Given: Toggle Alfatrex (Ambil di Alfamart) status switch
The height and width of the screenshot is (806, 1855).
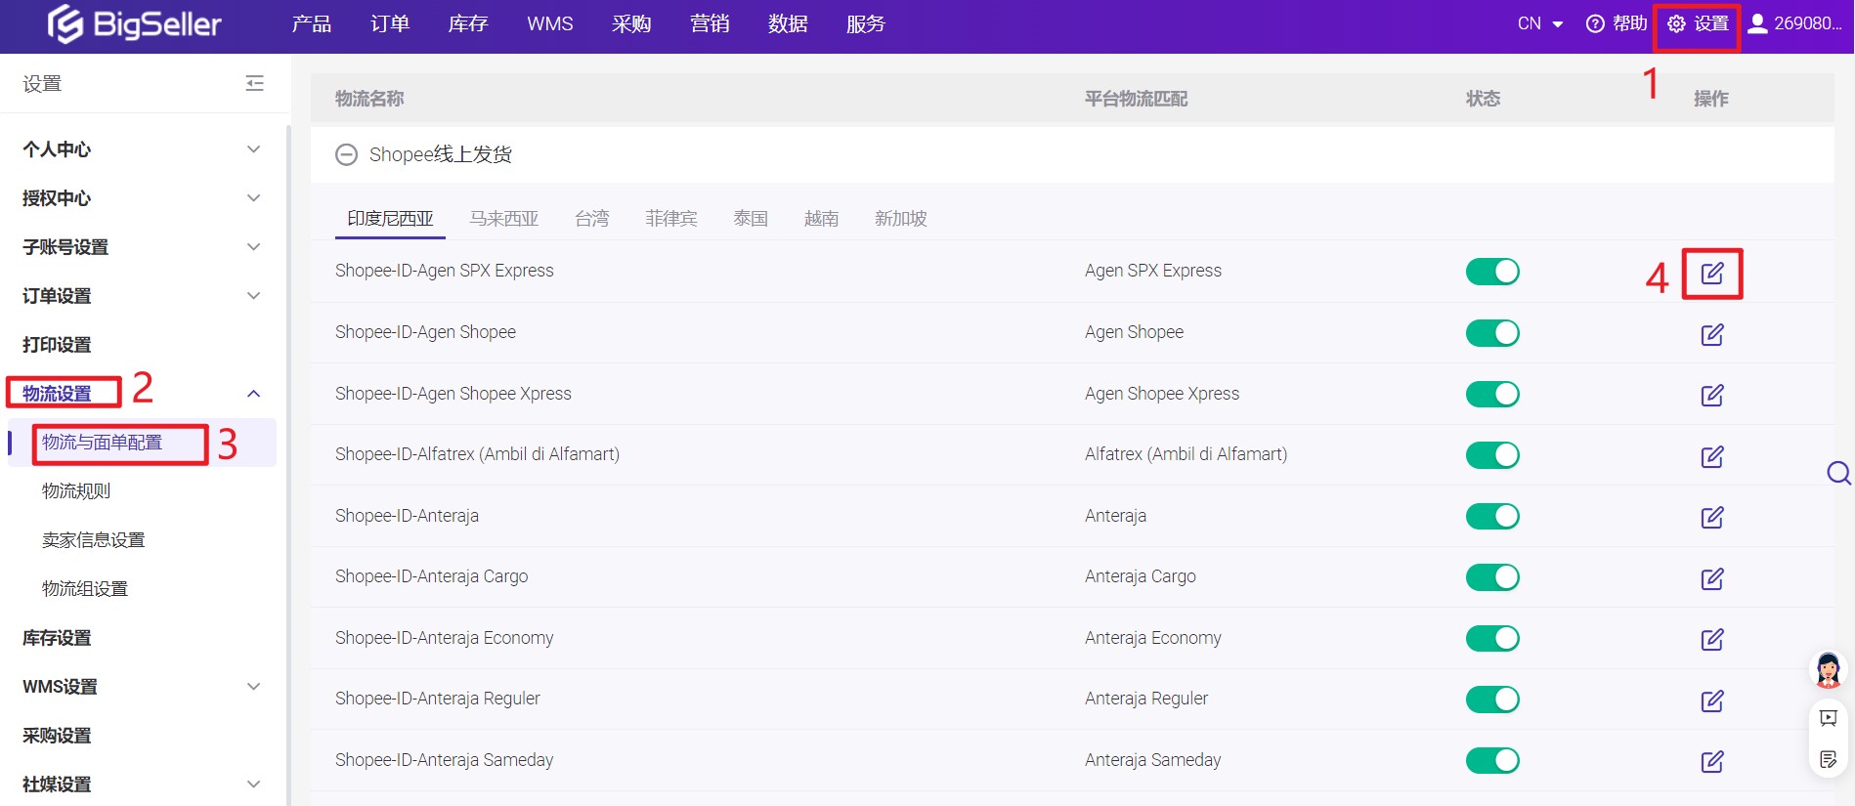Looking at the screenshot, I should pos(1492,455).
